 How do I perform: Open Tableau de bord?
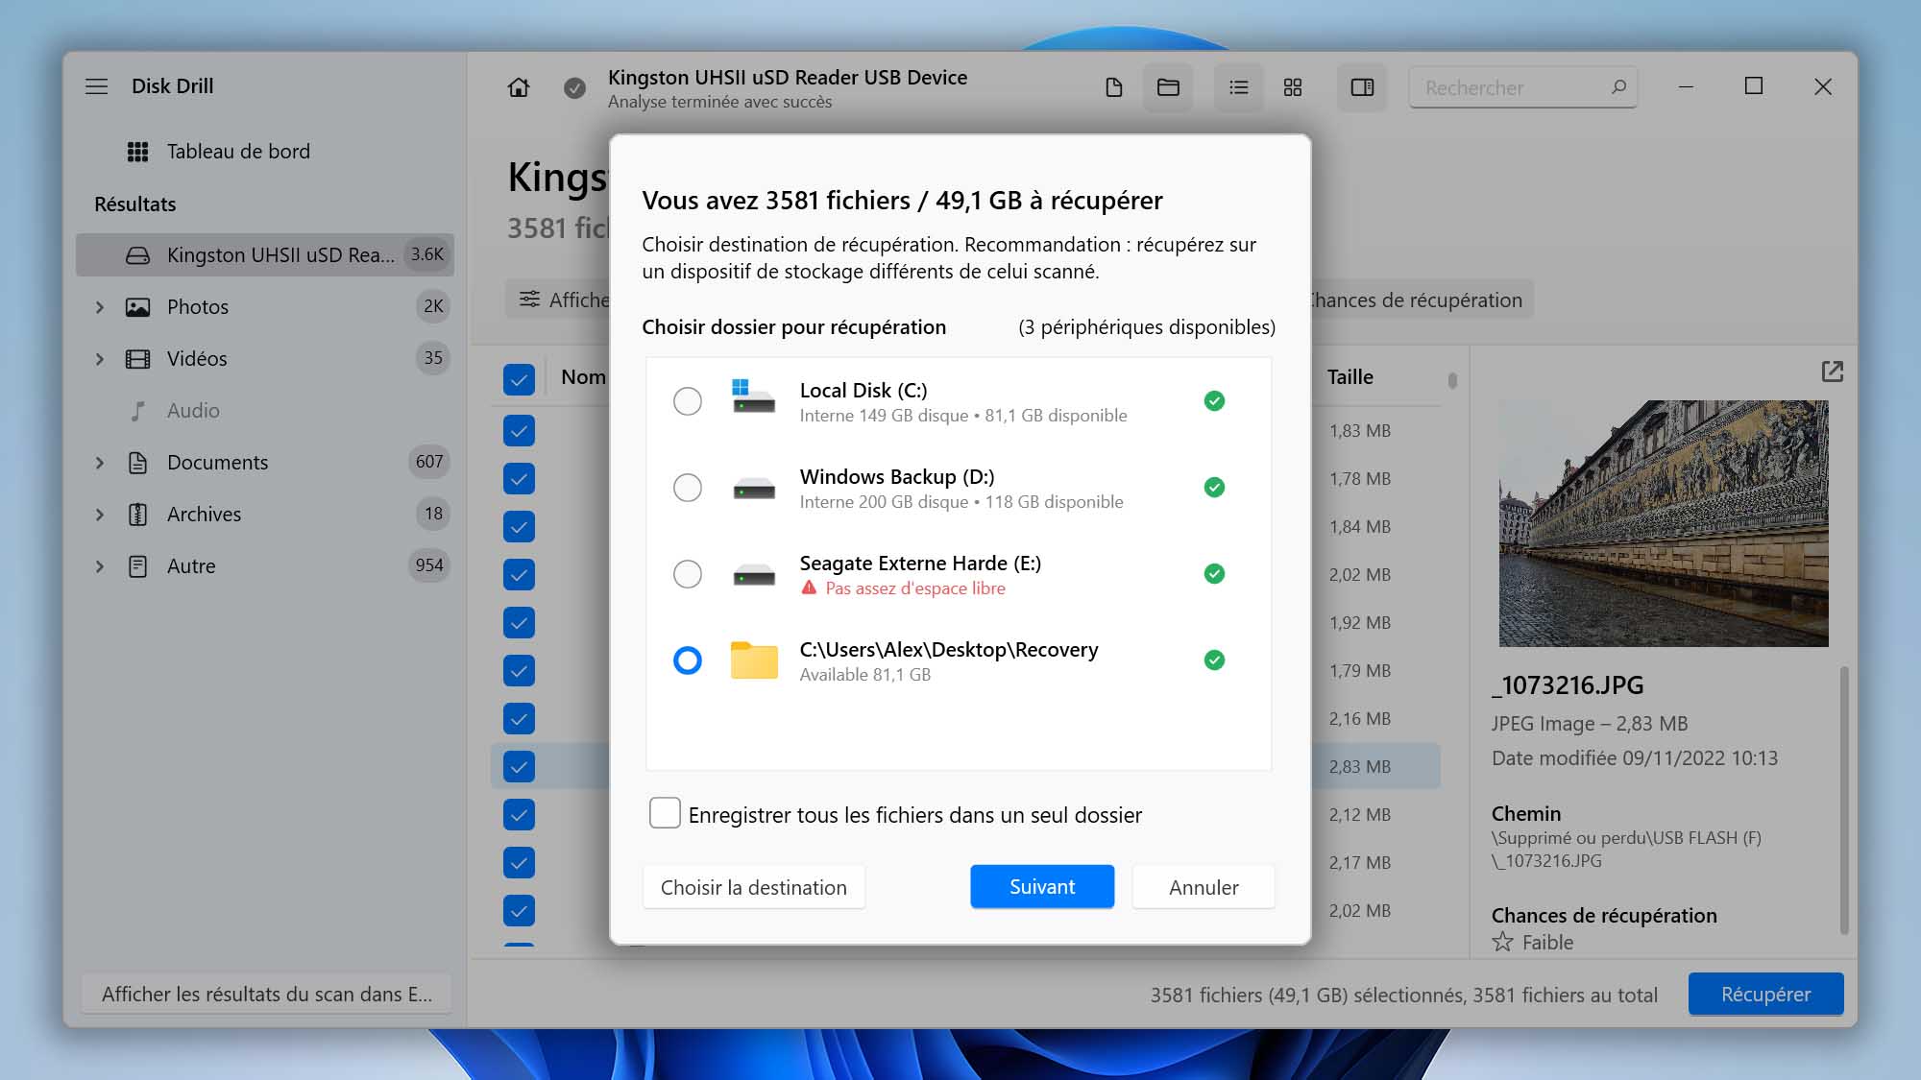coord(238,152)
